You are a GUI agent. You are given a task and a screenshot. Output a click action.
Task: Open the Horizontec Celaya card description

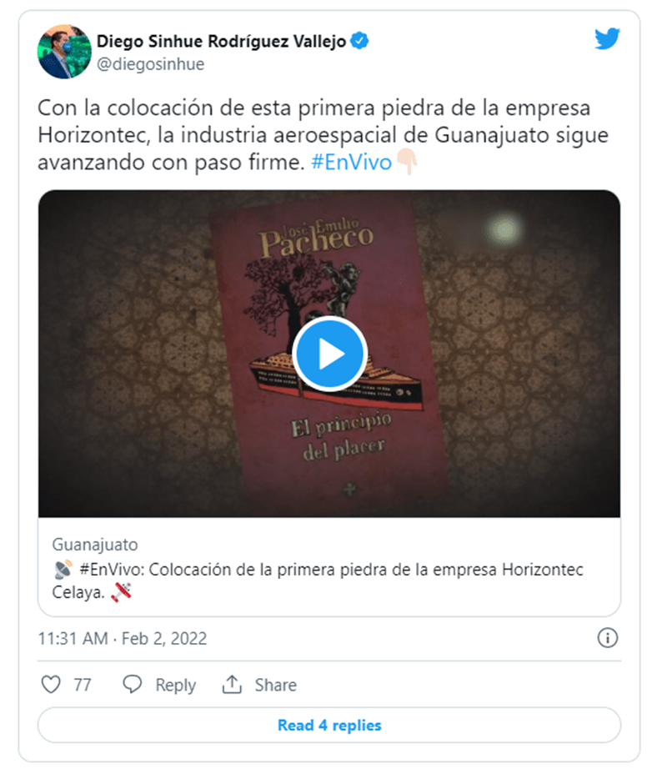pyautogui.click(x=318, y=581)
